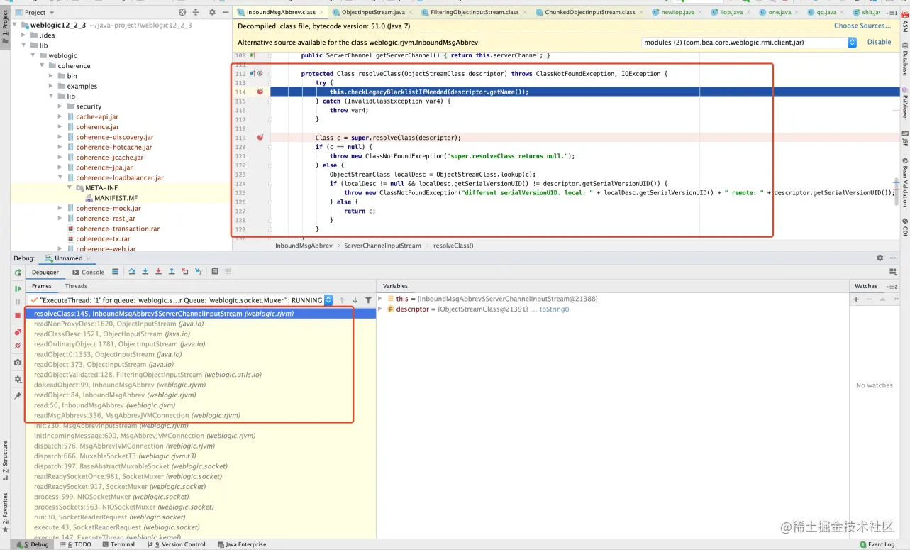Collapse all in Project panel
910x550 pixels.
(196, 12)
